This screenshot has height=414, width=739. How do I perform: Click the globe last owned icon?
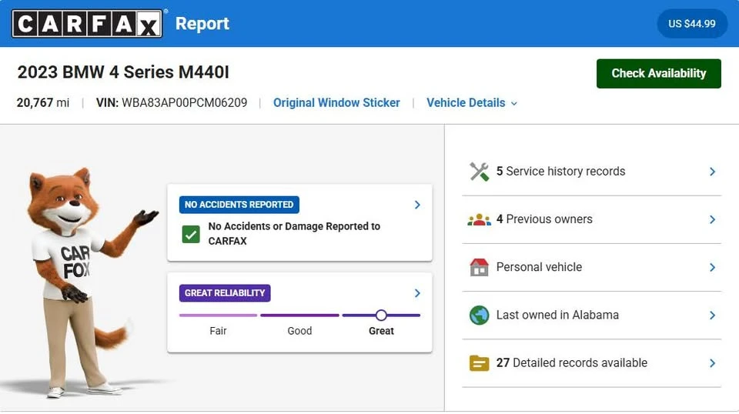coord(480,315)
